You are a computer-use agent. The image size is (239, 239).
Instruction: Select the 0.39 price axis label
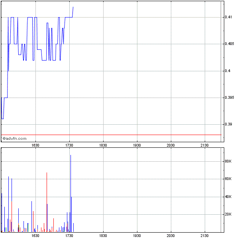pos(228,124)
